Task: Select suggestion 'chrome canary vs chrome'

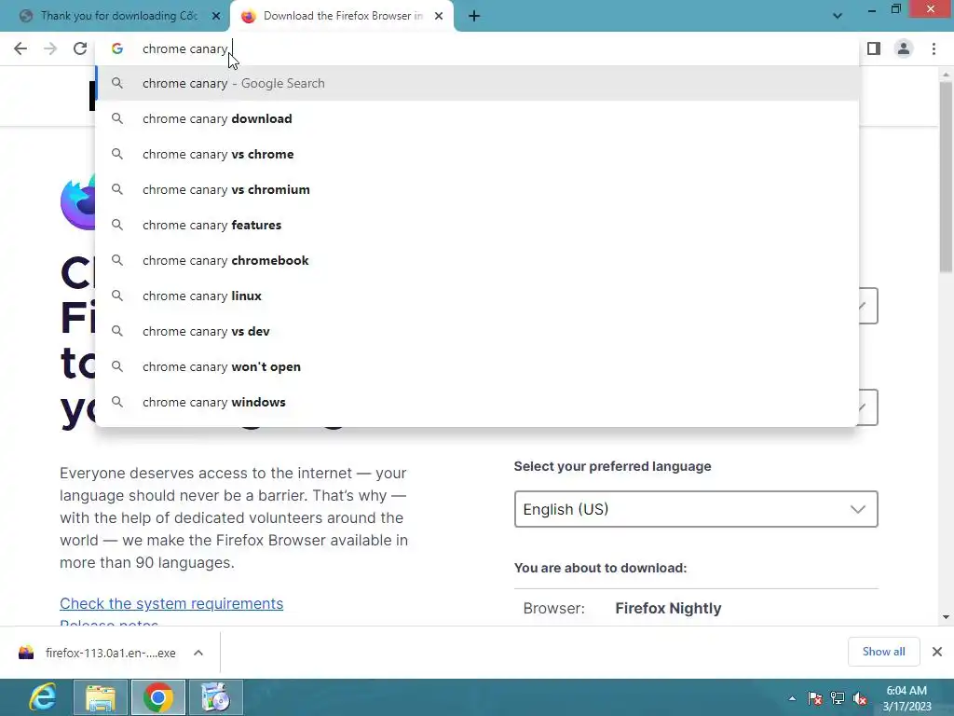Action: (478, 154)
